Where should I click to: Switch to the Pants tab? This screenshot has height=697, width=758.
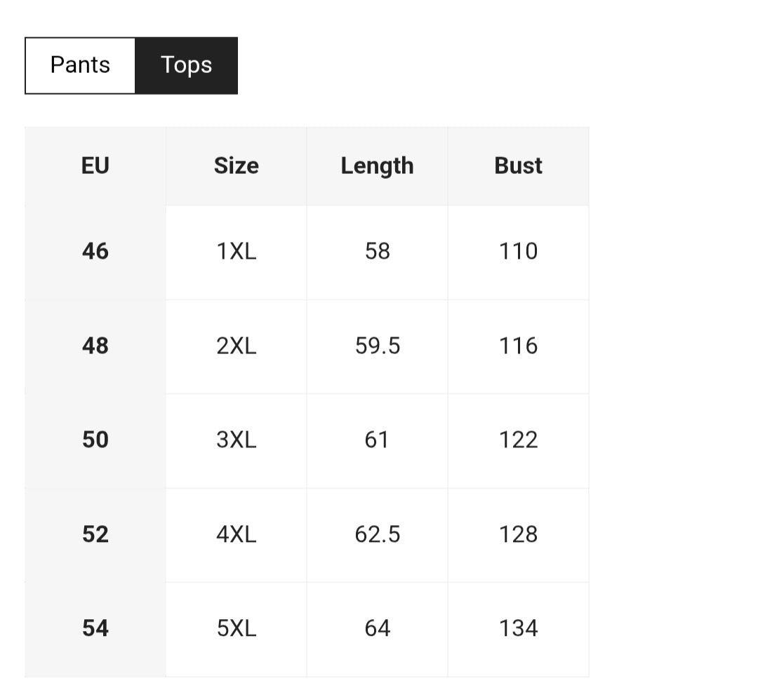click(x=80, y=65)
